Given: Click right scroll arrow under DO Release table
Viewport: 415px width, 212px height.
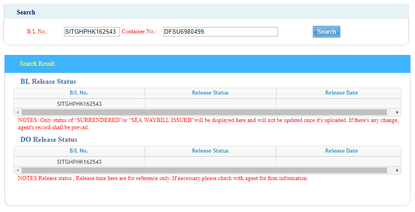Looking at the screenshot, I should 397,171.
